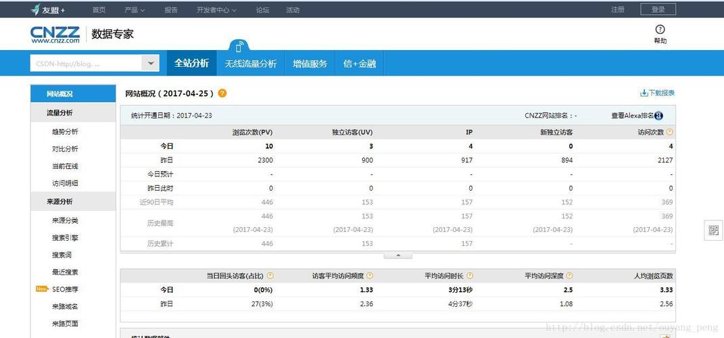Open SEO推荐 in the sidebar
Image resolution: width=724 pixels, height=338 pixels.
(65, 289)
